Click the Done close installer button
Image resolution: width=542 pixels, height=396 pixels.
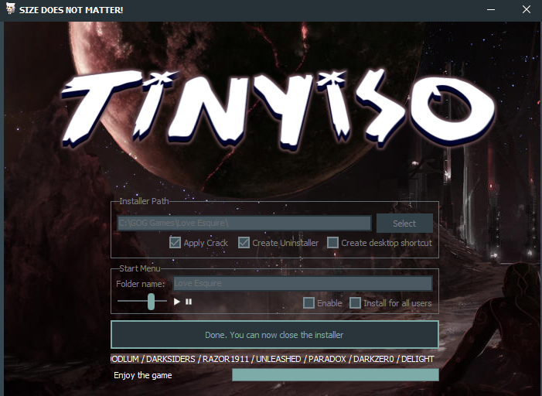(x=274, y=334)
